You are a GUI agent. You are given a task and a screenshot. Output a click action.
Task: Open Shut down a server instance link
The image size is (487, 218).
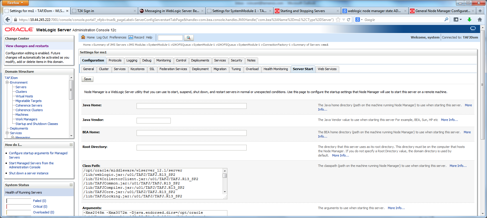(29, 173)
